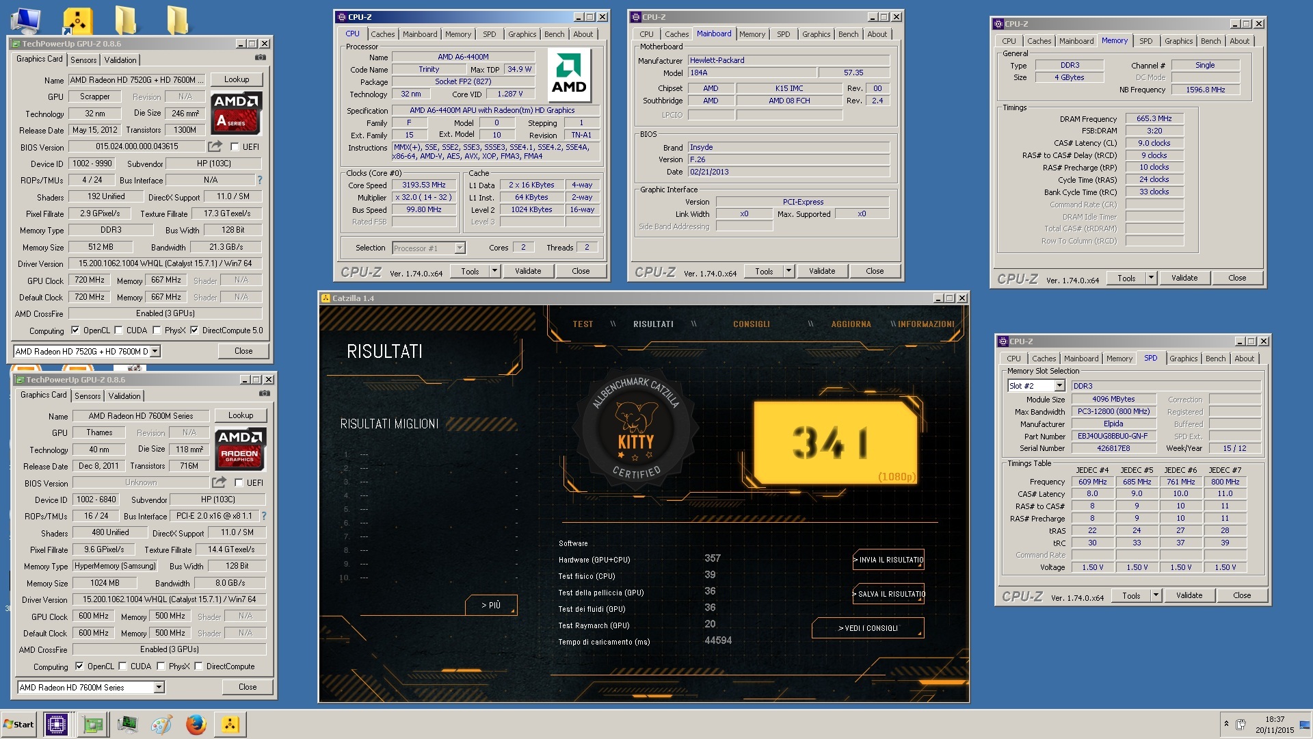Click Catzilla window title icon
Viewport: 1313px width, 739px height.
pos(326,298)
